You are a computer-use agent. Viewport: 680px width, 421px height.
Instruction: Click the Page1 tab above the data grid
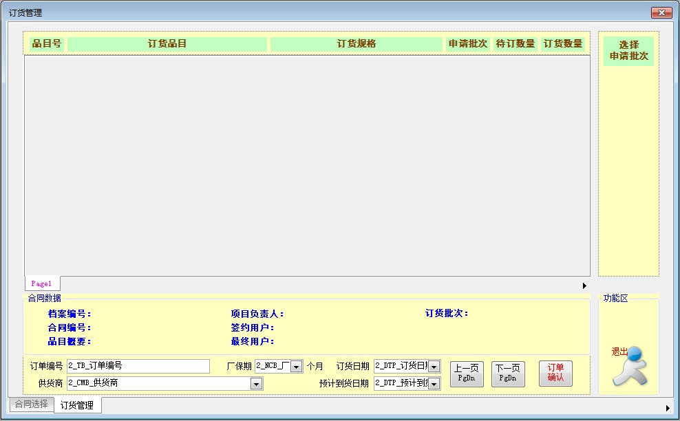click(42, 283)
